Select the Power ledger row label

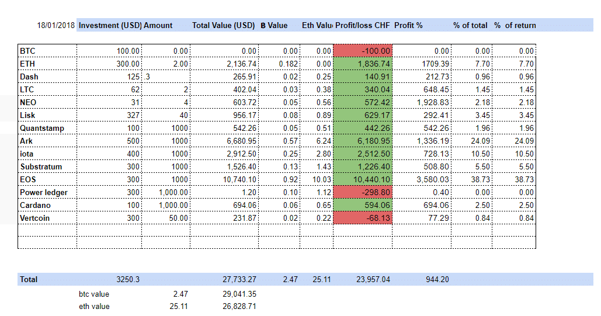click(44, 192)
